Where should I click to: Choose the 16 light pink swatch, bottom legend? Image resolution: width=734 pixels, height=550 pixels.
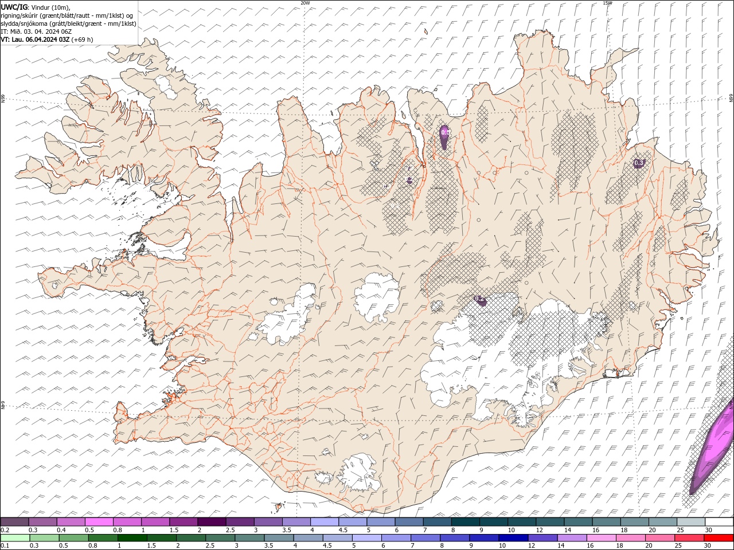coord(600,538)
